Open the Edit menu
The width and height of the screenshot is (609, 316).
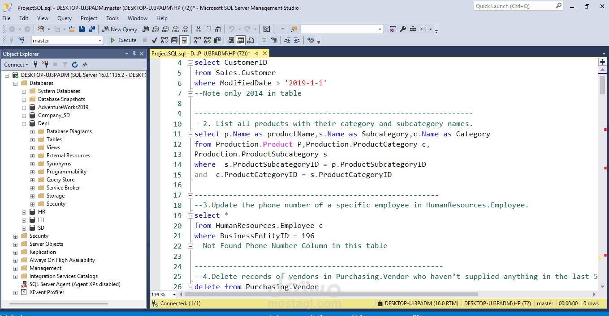[x=24, y=18]
